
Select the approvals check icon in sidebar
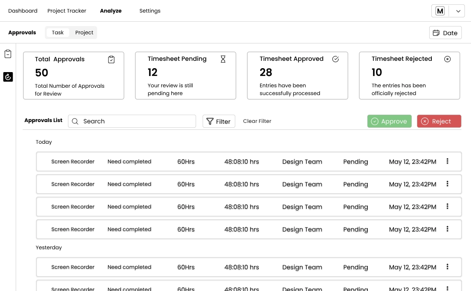[8, 77]
